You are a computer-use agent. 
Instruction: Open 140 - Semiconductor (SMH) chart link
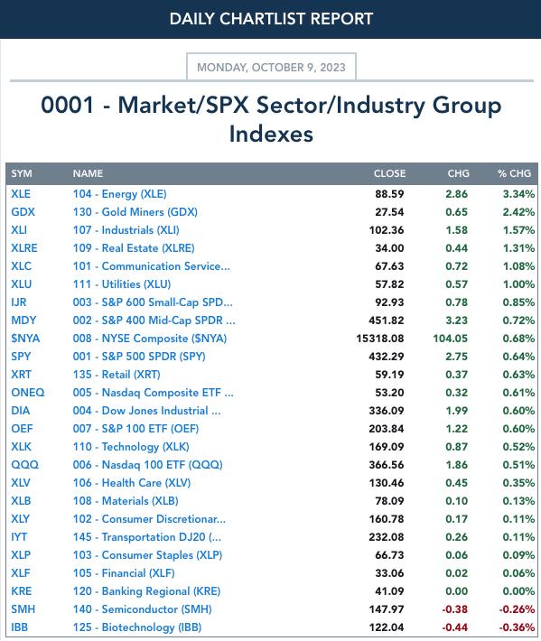143,609
